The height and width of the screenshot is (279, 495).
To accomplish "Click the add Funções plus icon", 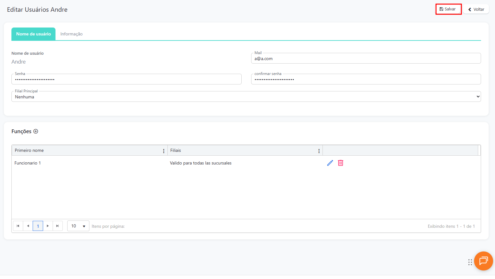I will [36, 131].
